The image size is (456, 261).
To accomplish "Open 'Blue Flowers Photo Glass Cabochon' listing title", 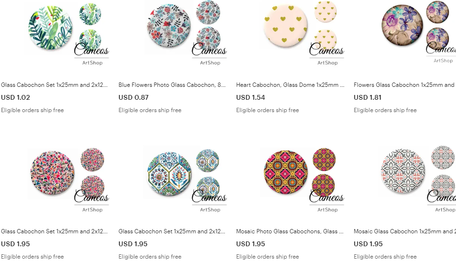I will tap(172, 85).
